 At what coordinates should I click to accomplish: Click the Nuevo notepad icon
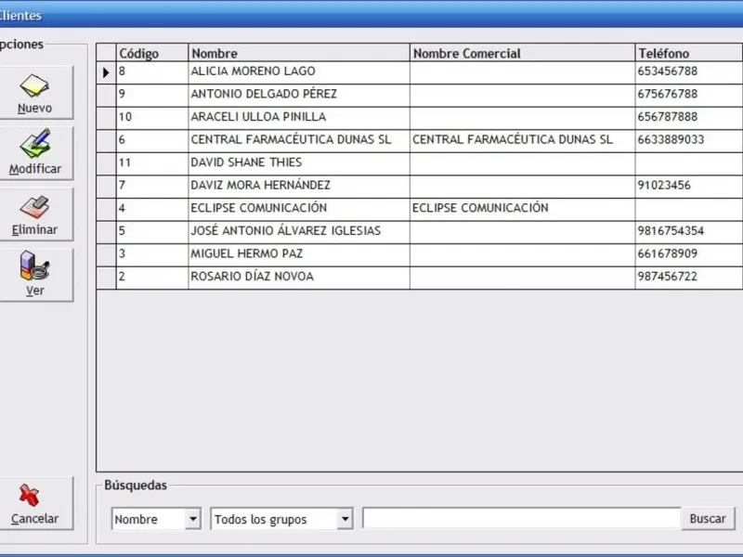(x=34, y=85)
